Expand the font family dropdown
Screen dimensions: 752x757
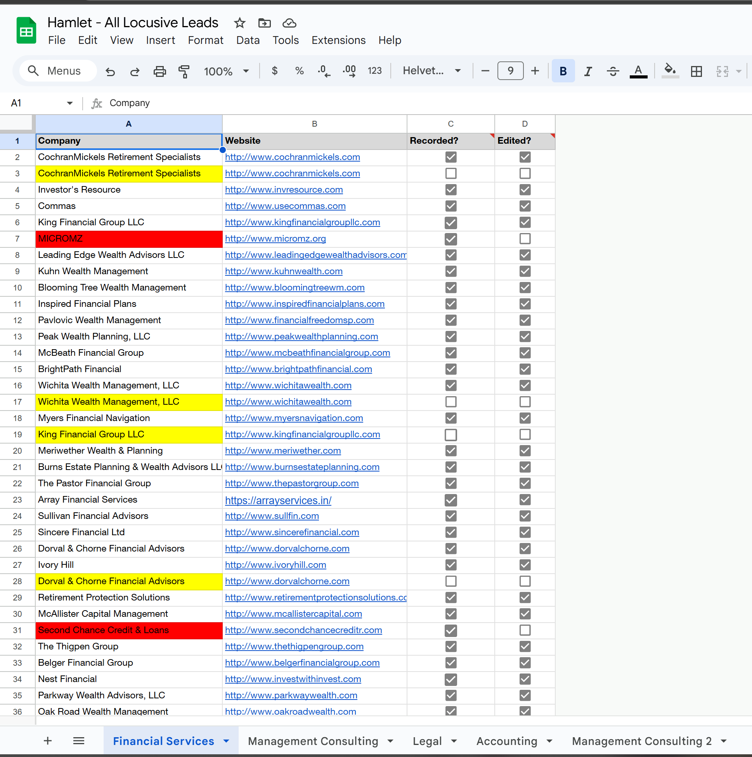click(457, 71)
